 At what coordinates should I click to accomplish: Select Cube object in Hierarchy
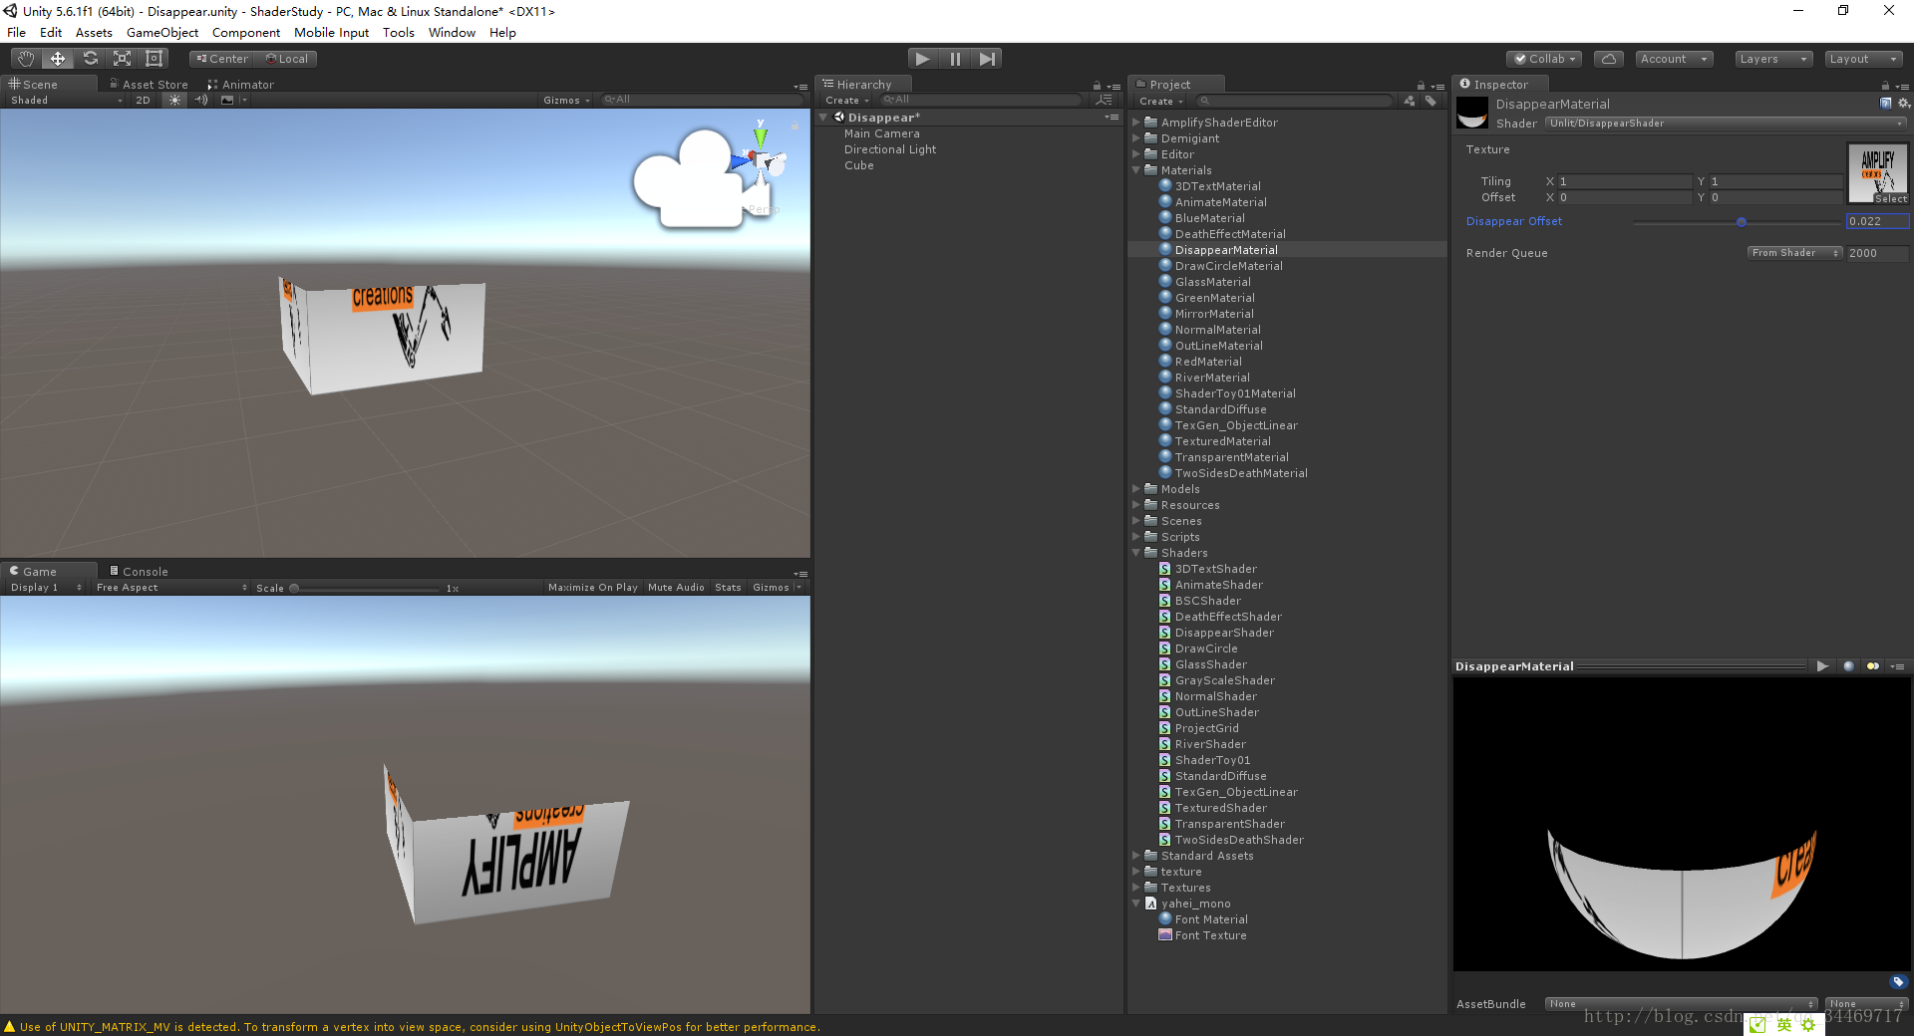click(859, 165)
